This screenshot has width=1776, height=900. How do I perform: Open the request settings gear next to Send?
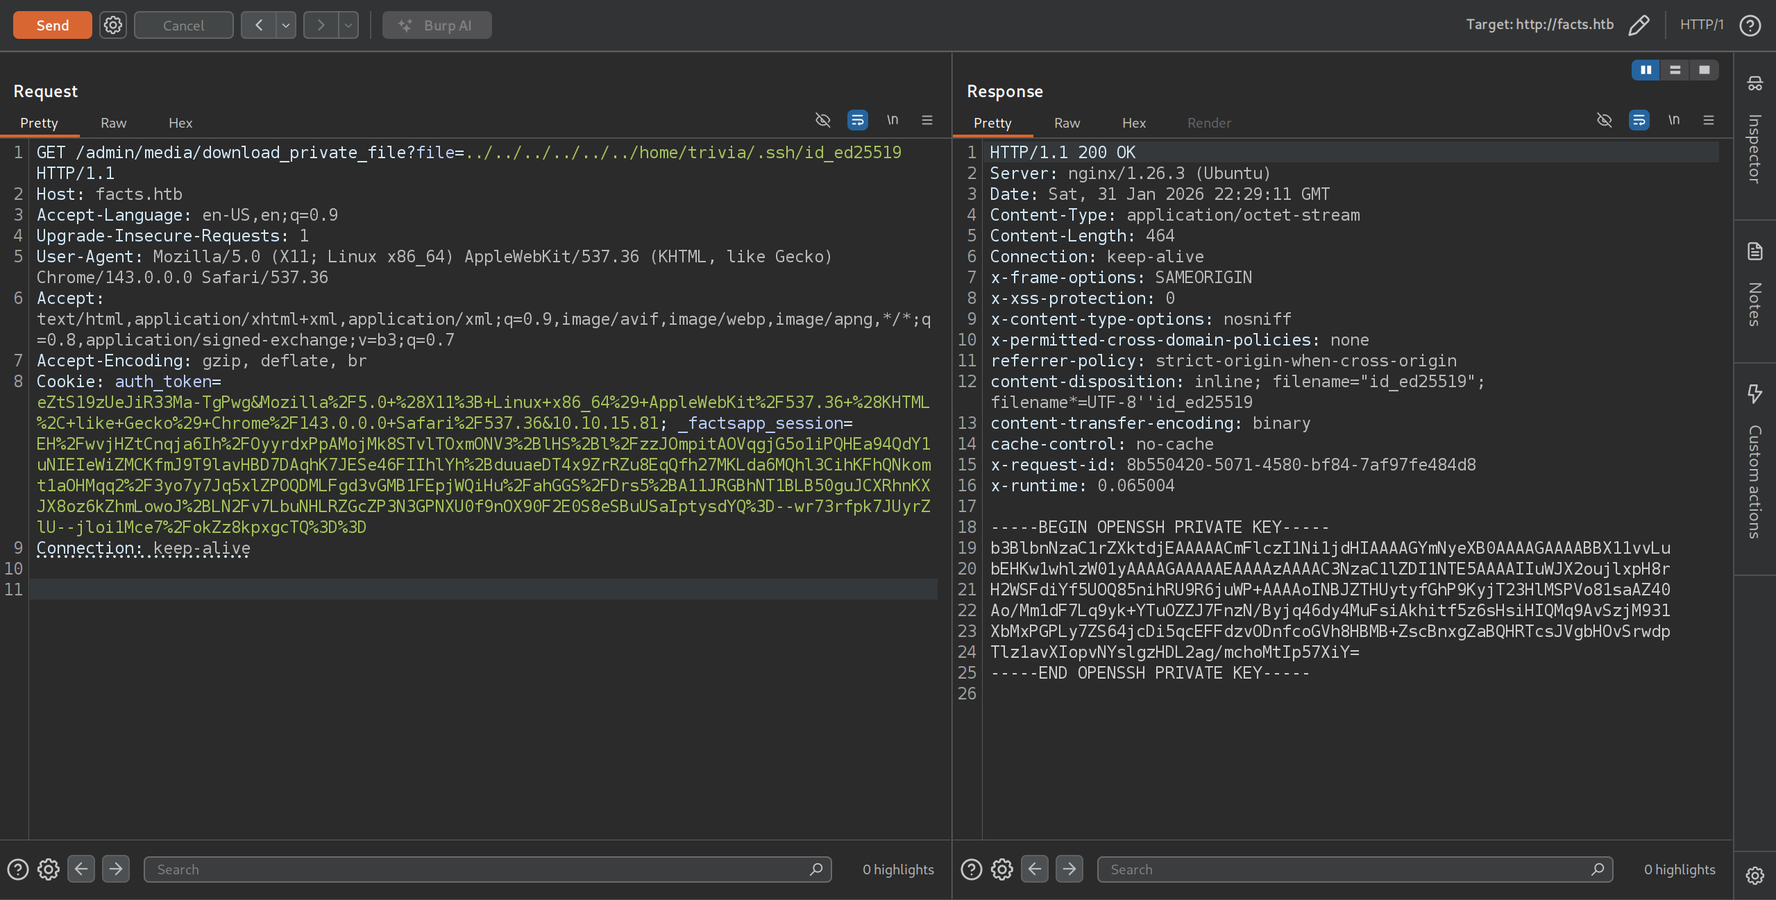pyautogui.click(x=112, y=26)
